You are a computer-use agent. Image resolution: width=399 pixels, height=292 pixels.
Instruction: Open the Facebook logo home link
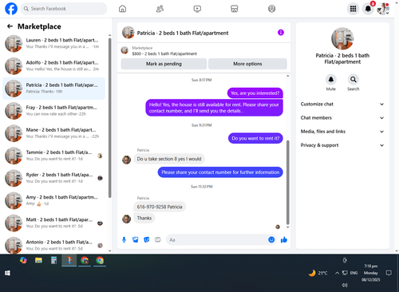(11, 9)
